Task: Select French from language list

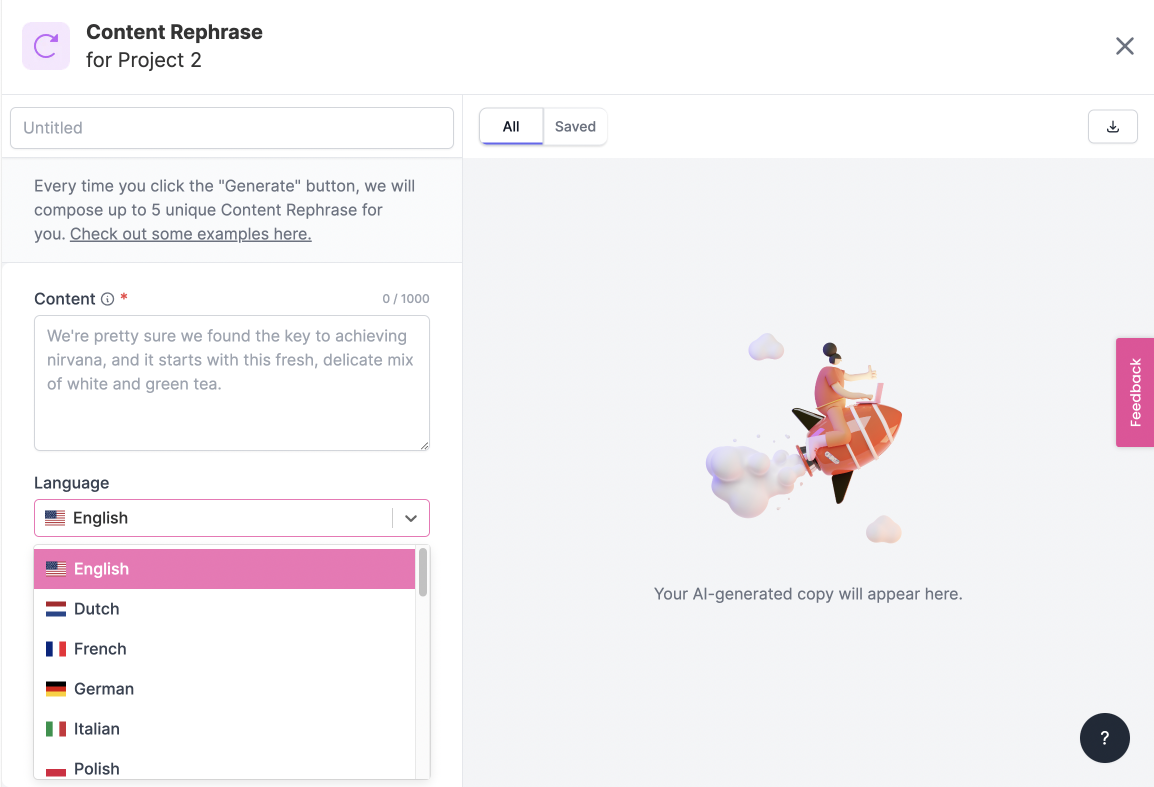Action: (100, 649)
